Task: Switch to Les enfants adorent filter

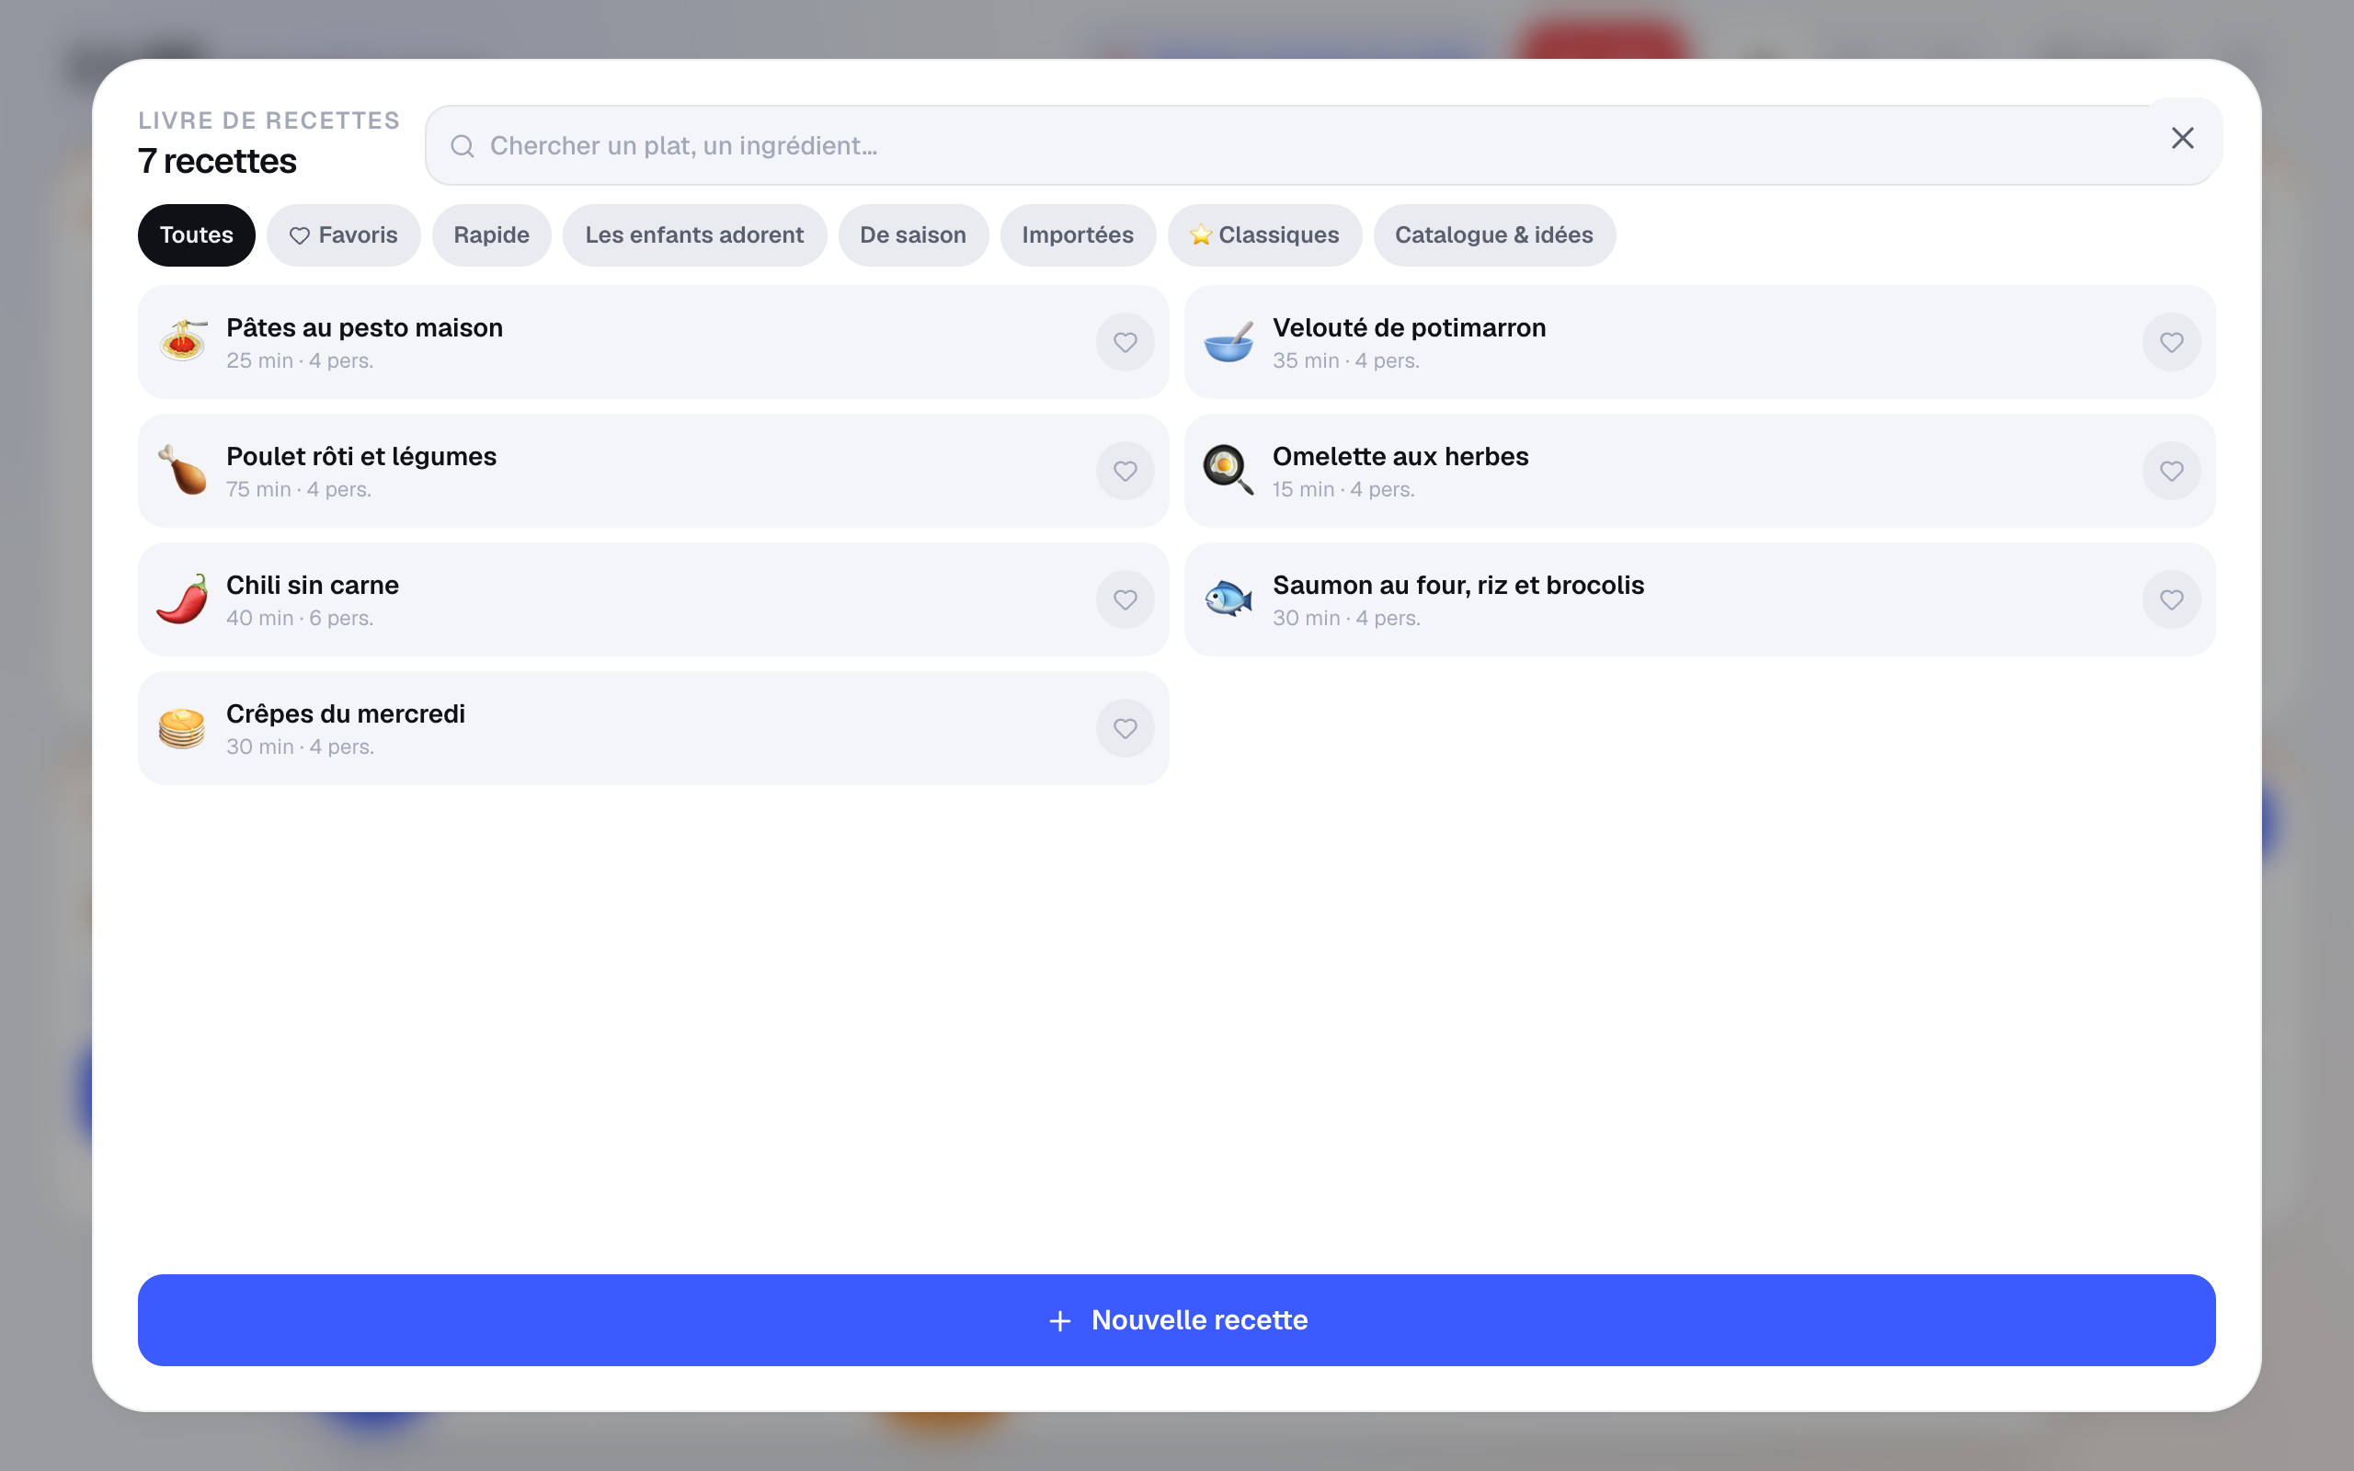Action: click(694, 235)
